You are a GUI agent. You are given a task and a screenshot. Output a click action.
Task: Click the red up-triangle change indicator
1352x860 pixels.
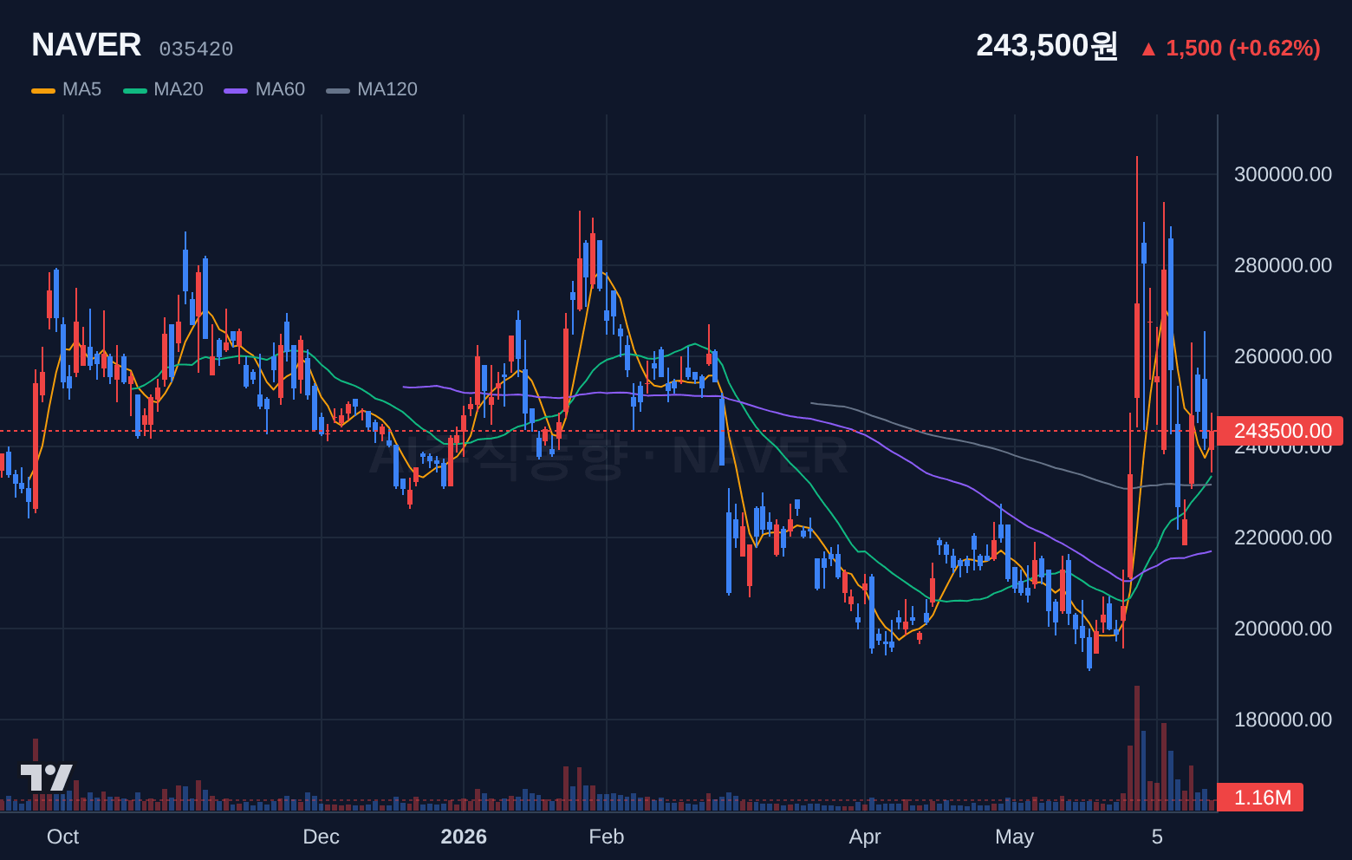point(1148,49)
